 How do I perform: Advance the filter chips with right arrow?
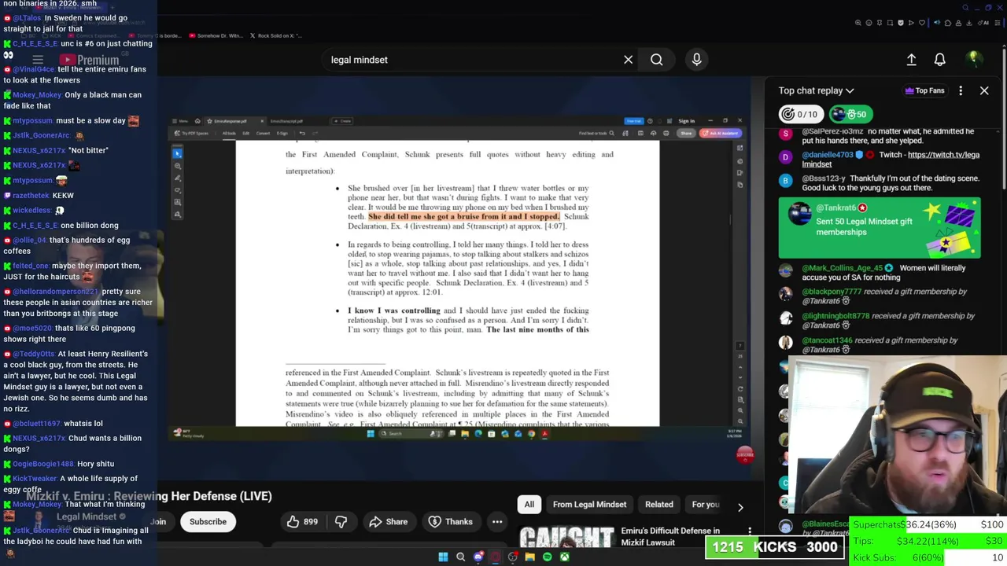click(x=740, y=506)
